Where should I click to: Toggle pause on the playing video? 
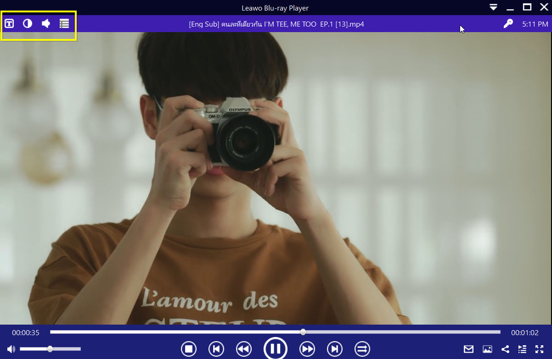pyautogui.click(x=276, y=348)
